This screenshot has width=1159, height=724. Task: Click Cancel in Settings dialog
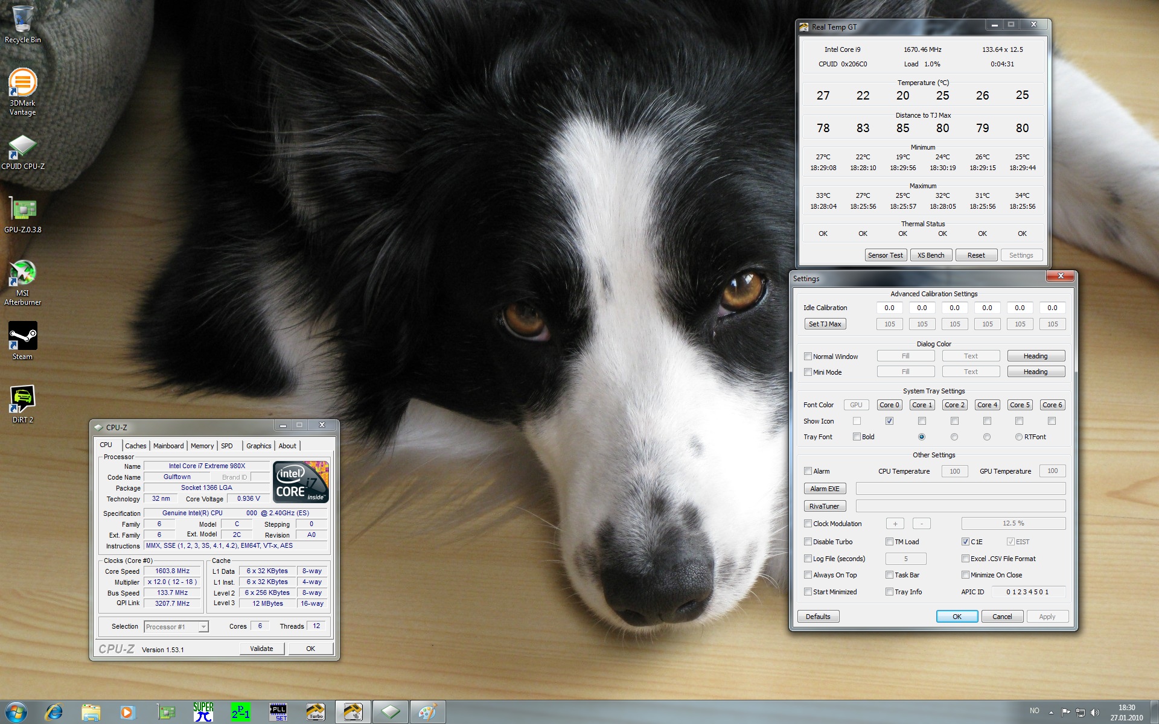click(1002, 617)
